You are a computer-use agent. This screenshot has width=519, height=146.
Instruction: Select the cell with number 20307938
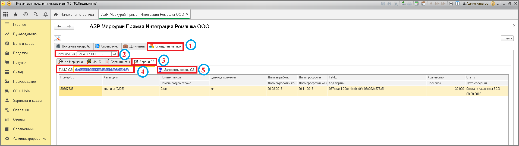[x=81, y=89]
